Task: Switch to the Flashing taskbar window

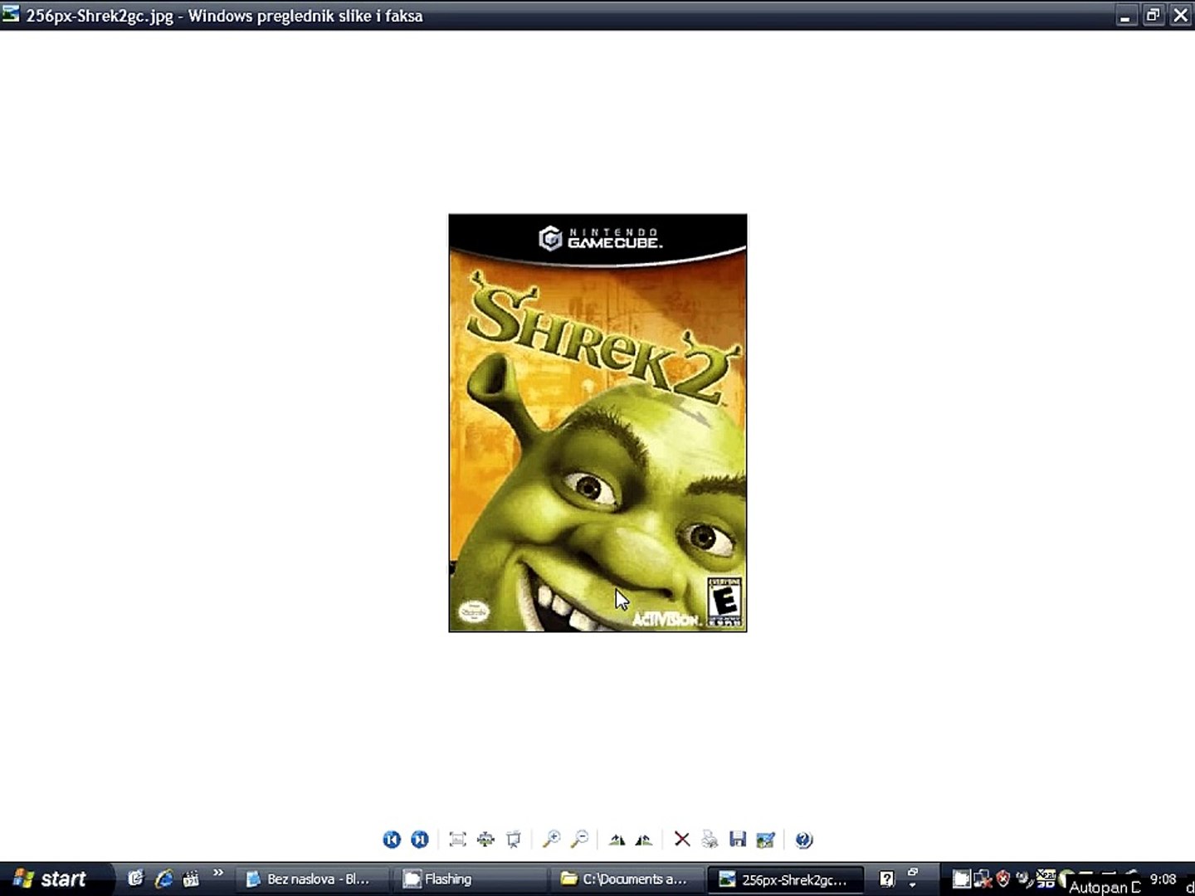Action: click(x=470, y=879)
